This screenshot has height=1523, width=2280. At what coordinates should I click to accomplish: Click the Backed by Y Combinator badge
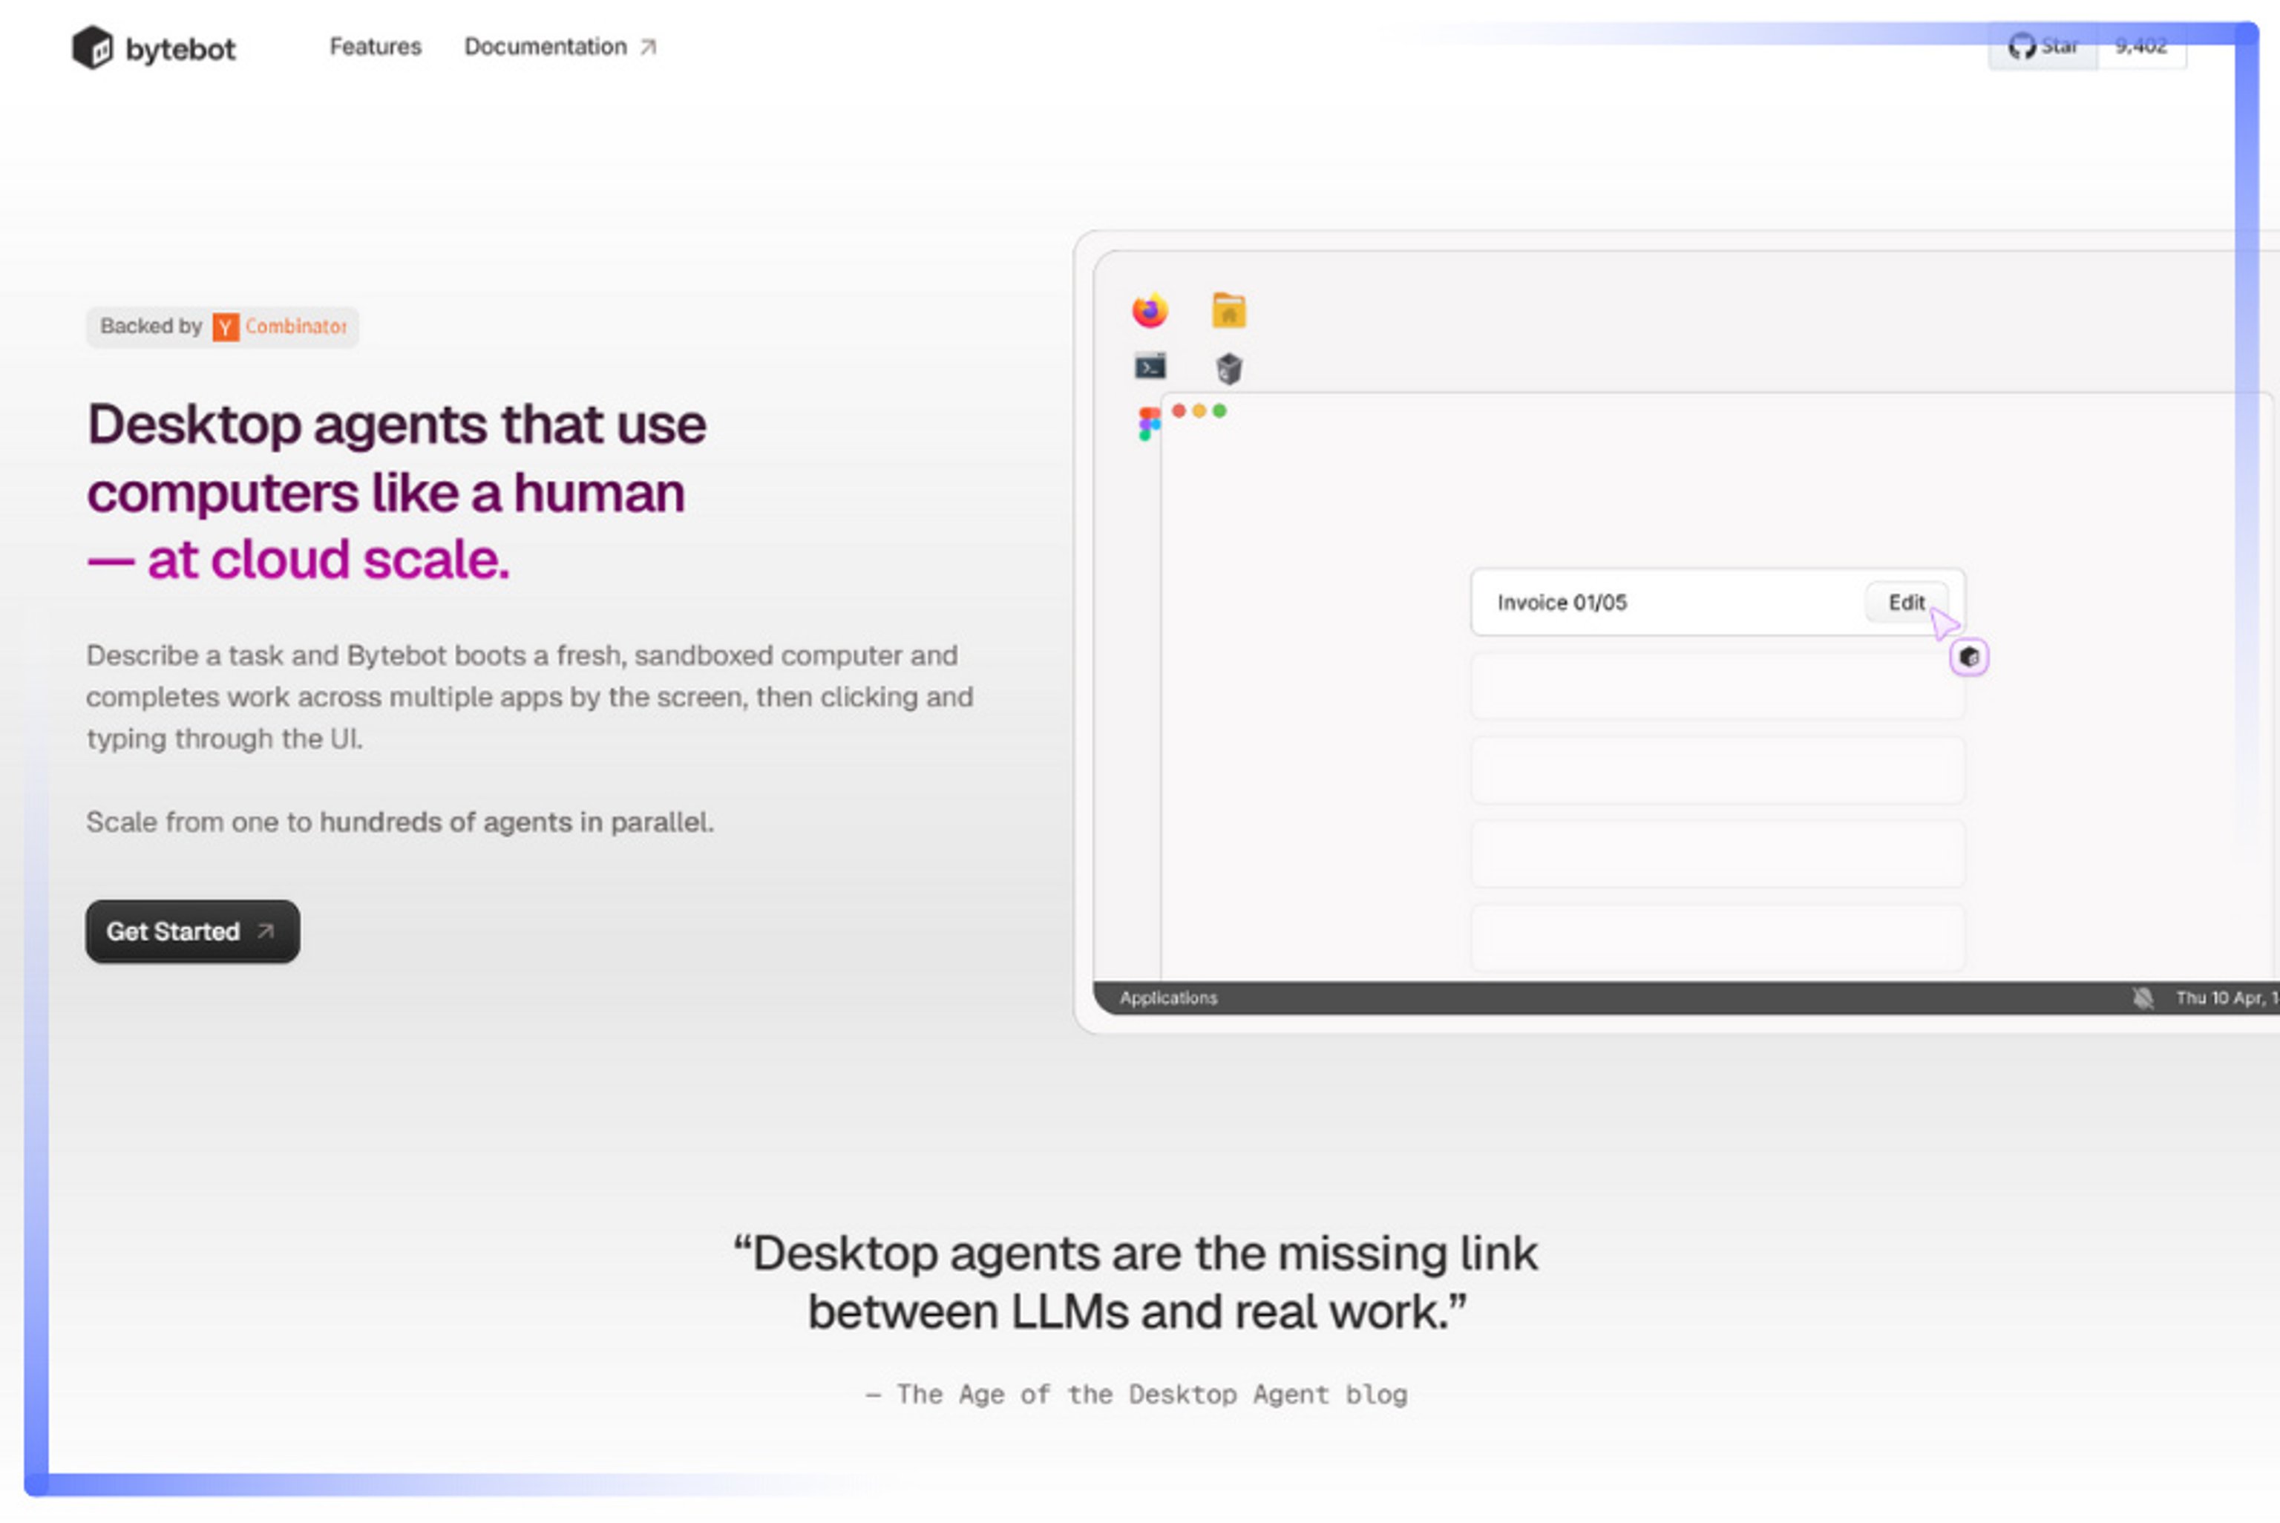[223, 327]
